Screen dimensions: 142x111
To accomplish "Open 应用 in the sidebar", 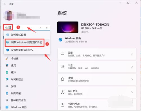I will (x=13, y=65).
